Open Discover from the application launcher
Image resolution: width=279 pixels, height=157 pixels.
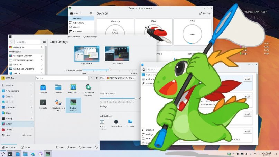pos(43,89)
